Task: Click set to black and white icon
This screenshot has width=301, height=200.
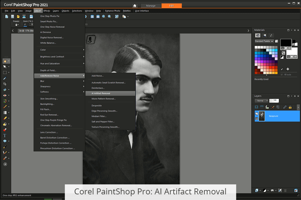Action: [282, 57]
